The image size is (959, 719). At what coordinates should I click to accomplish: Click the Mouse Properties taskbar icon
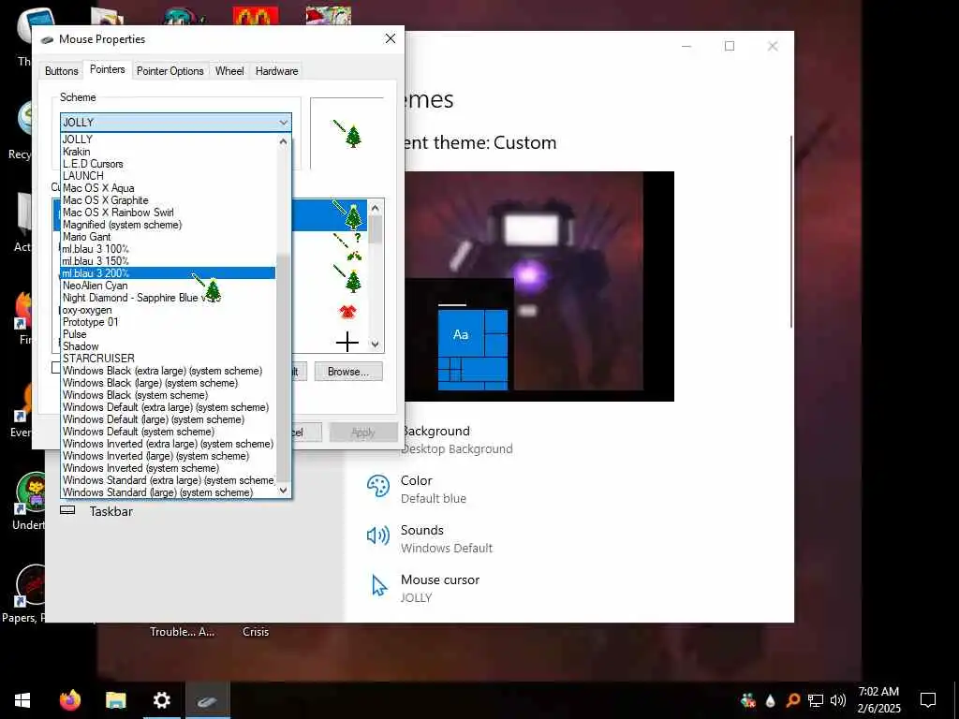207,700
